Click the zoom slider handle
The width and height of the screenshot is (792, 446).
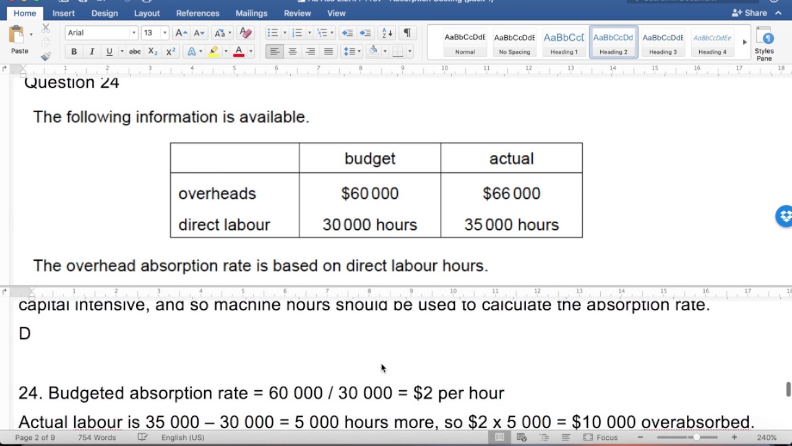(x=697, y=437)
